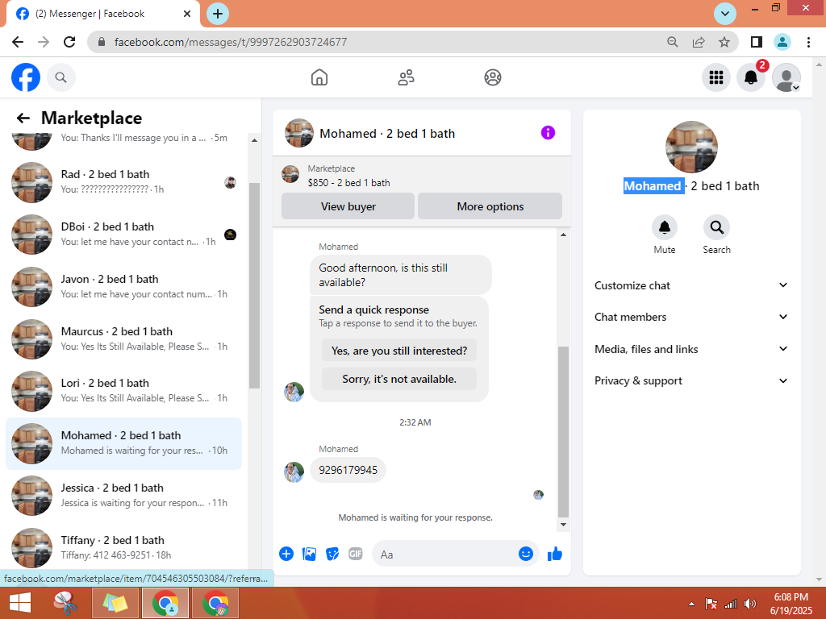Open the Windows Start button
826x619 pixels.
click(20, 603)
